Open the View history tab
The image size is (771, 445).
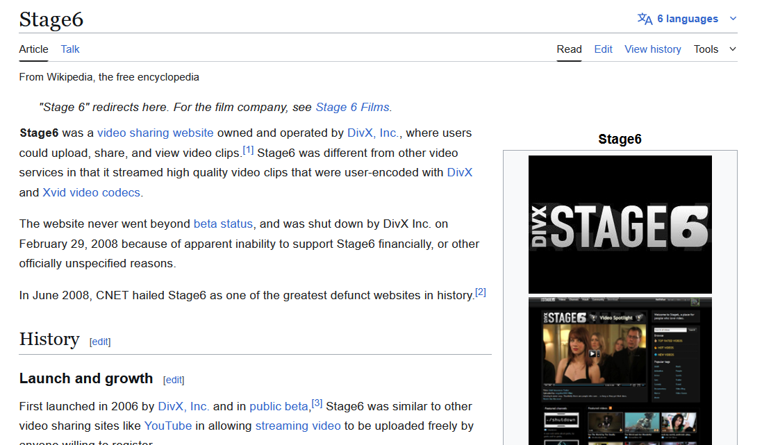pyautogui.click(x=652, y=49)
